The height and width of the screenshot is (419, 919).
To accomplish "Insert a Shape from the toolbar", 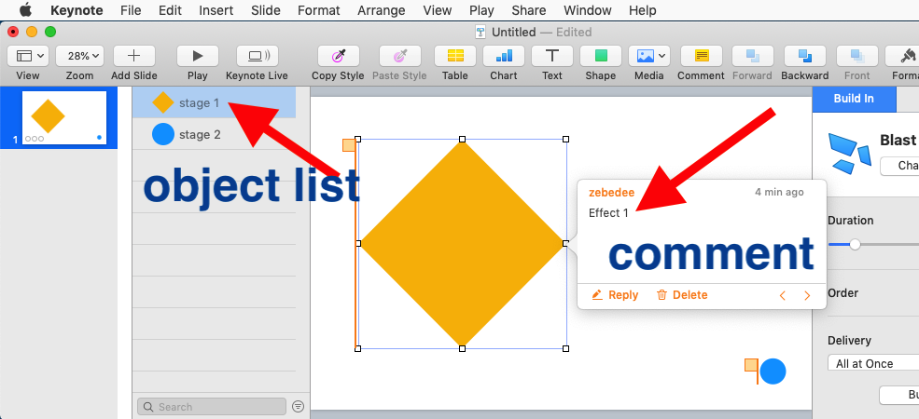I will (601, 56).
